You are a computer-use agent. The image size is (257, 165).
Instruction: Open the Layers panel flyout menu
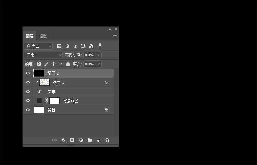pos(115,36)
